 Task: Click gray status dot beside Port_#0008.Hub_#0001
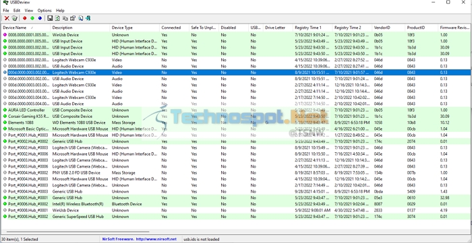point(5,210)
